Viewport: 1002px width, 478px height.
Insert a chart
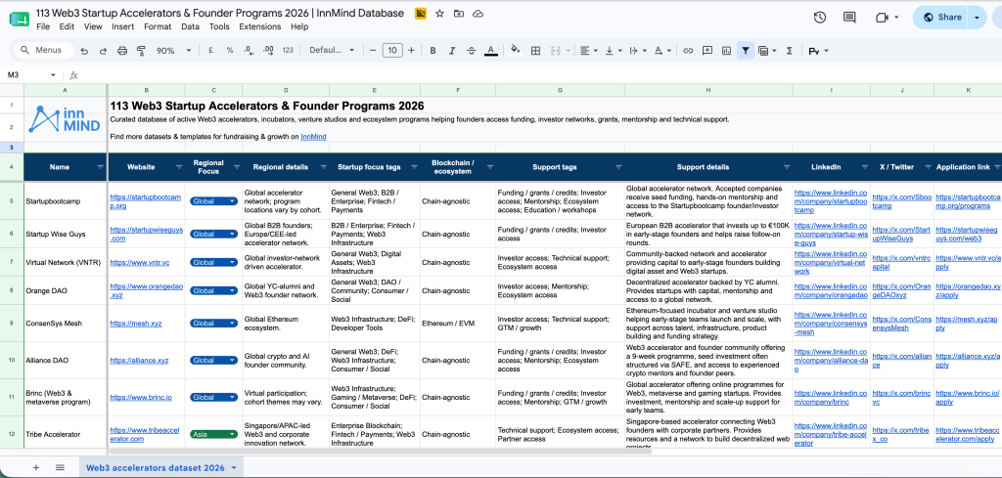click(x=726, y=51)
